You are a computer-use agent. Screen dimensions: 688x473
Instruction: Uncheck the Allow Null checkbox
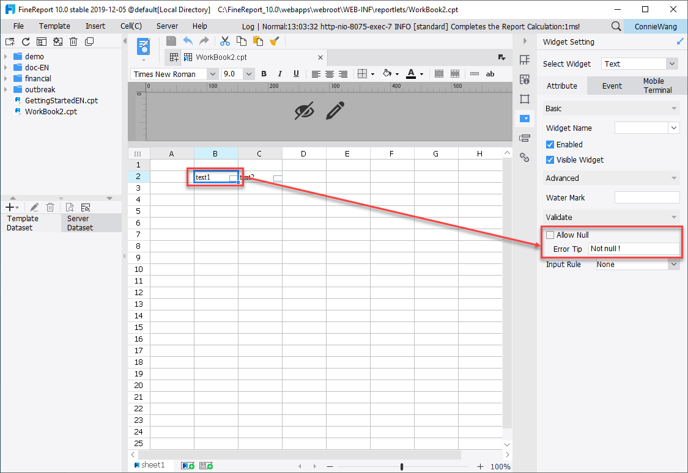pos(550,234)
